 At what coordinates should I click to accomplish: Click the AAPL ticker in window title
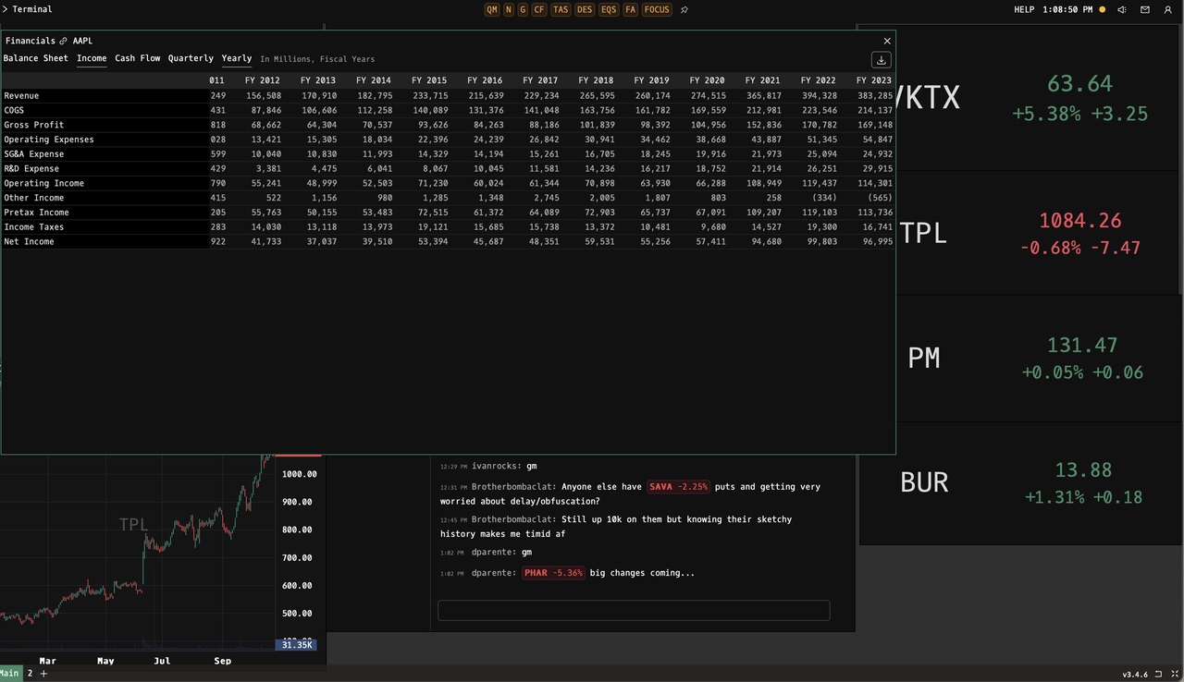click(82, 41)
